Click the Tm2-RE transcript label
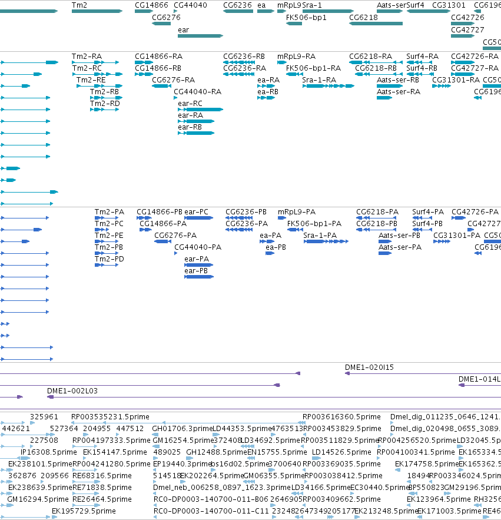Screen dimensions: 501x520 coord(91,80)
